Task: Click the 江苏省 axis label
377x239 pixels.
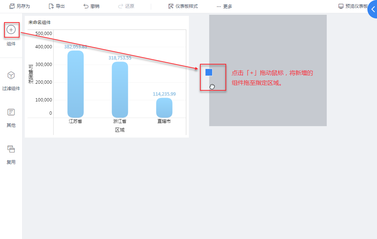Action: (x=75, y=121)
